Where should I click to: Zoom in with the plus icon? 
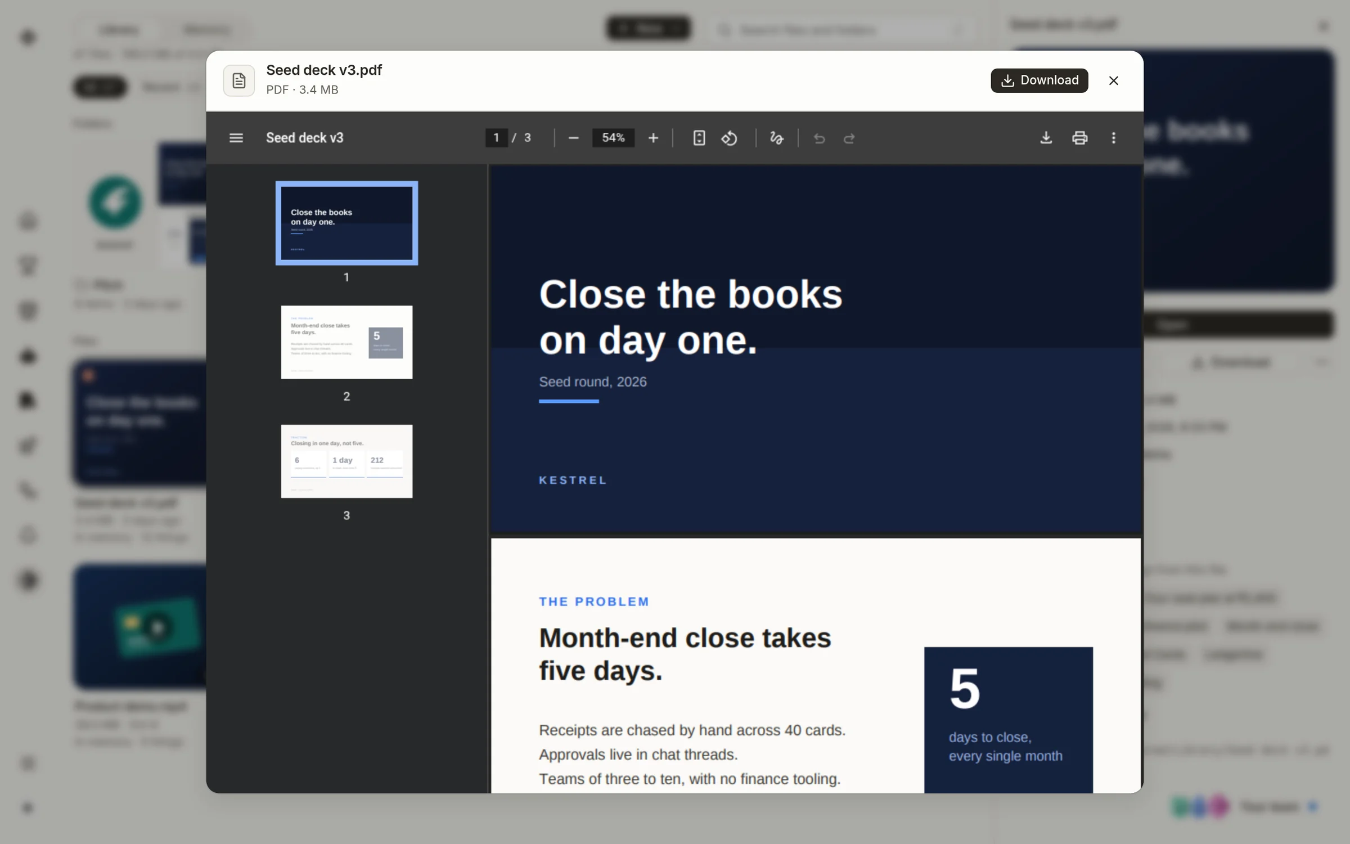(653, 138)
